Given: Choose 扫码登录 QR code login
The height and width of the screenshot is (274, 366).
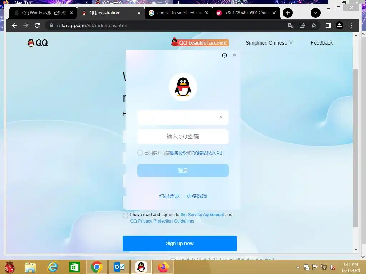Looking at the screenshot, I should 169,196.
